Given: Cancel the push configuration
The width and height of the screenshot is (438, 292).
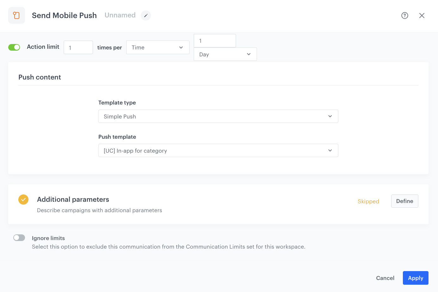Looking at the screenshot, I should coord(385,278).
